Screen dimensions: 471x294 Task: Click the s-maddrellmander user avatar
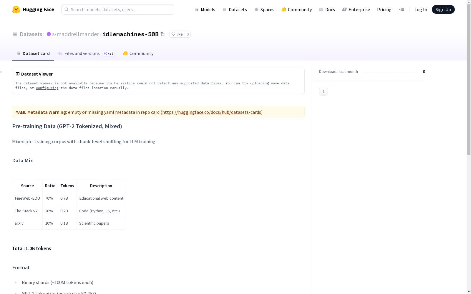tap(49, 34)
